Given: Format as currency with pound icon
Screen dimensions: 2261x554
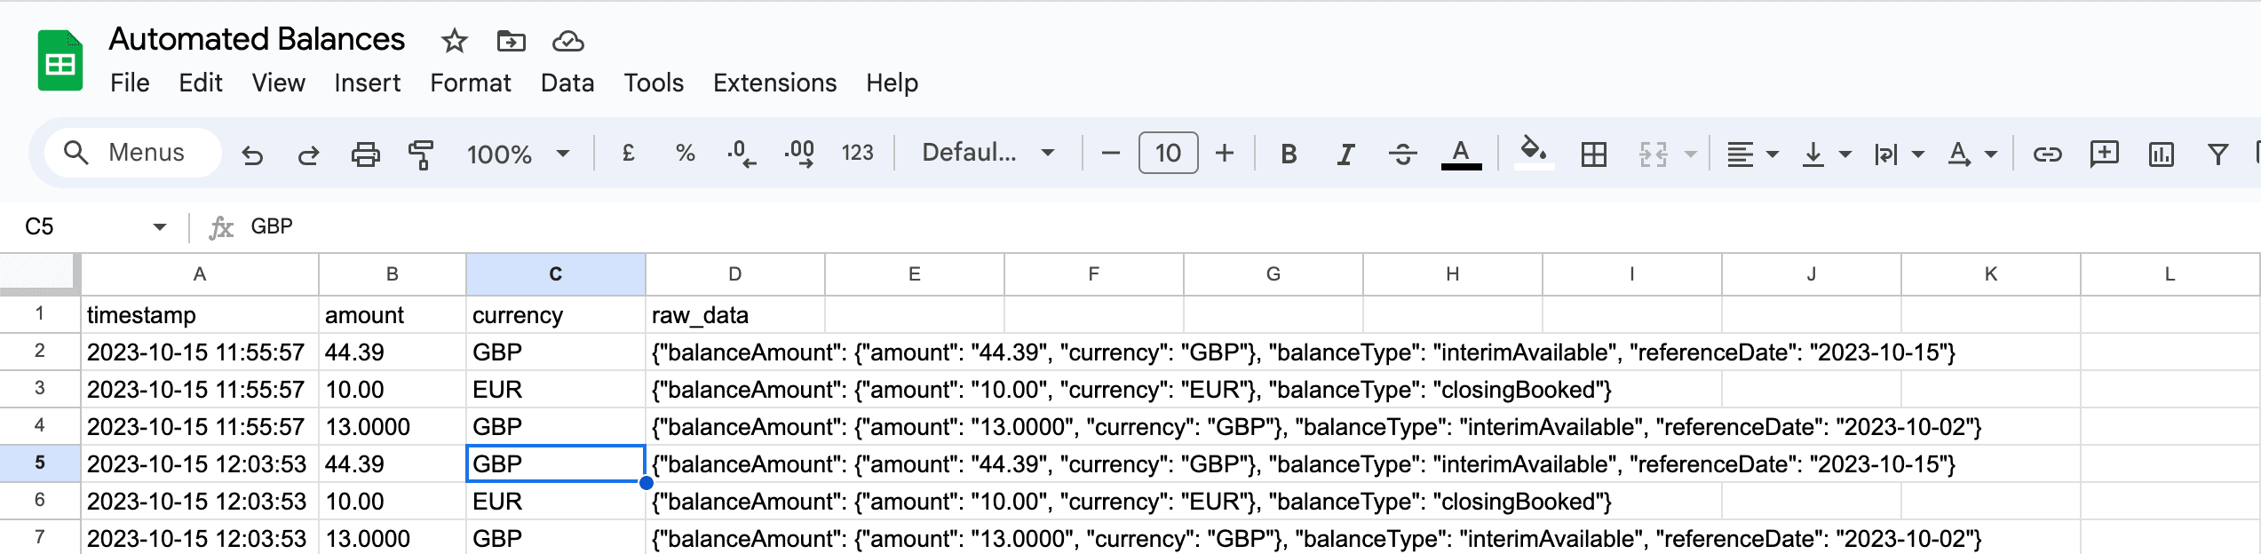Looking at the screenshot, I should (628, 153).
